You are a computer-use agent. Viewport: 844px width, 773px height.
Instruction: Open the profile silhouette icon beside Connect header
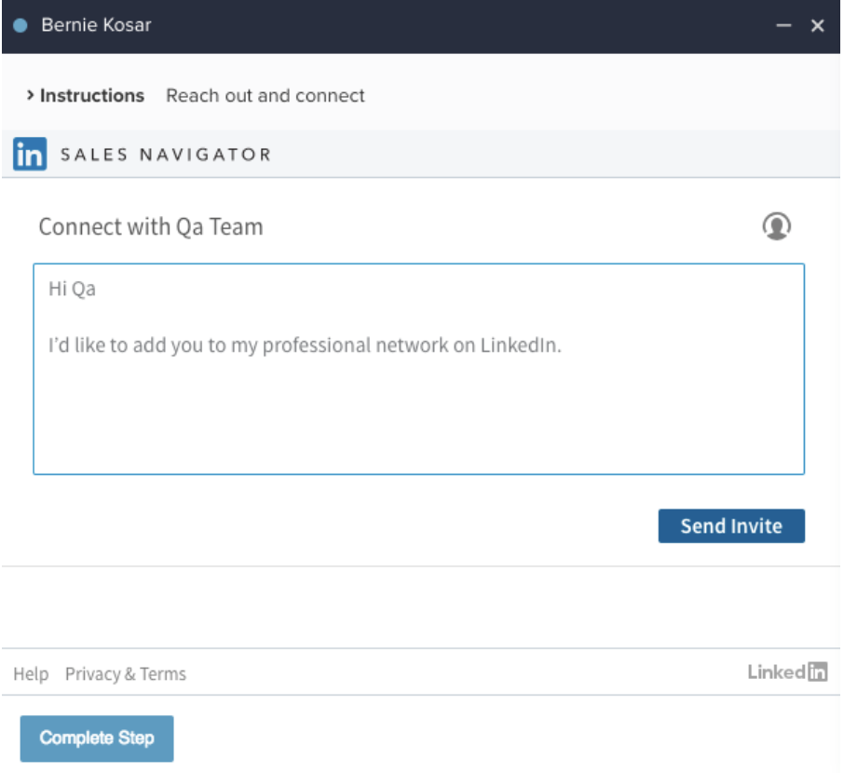coord(779,224)
